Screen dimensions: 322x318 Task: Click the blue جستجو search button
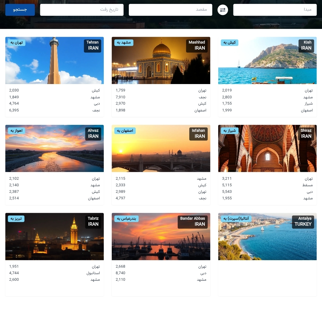tap(20, 10)
